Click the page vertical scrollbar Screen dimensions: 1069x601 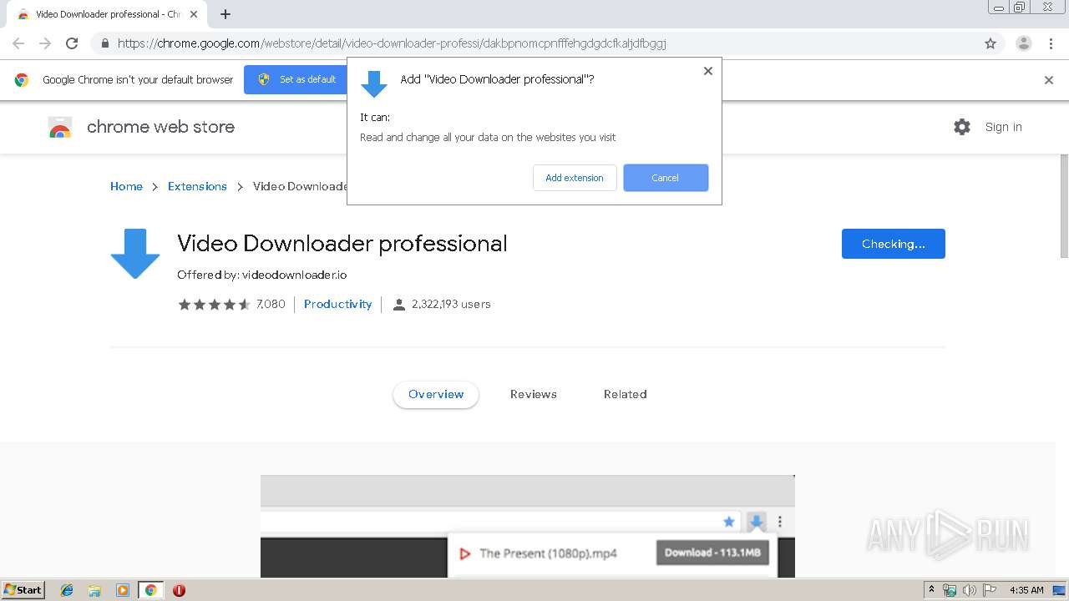pos(1064,206)
